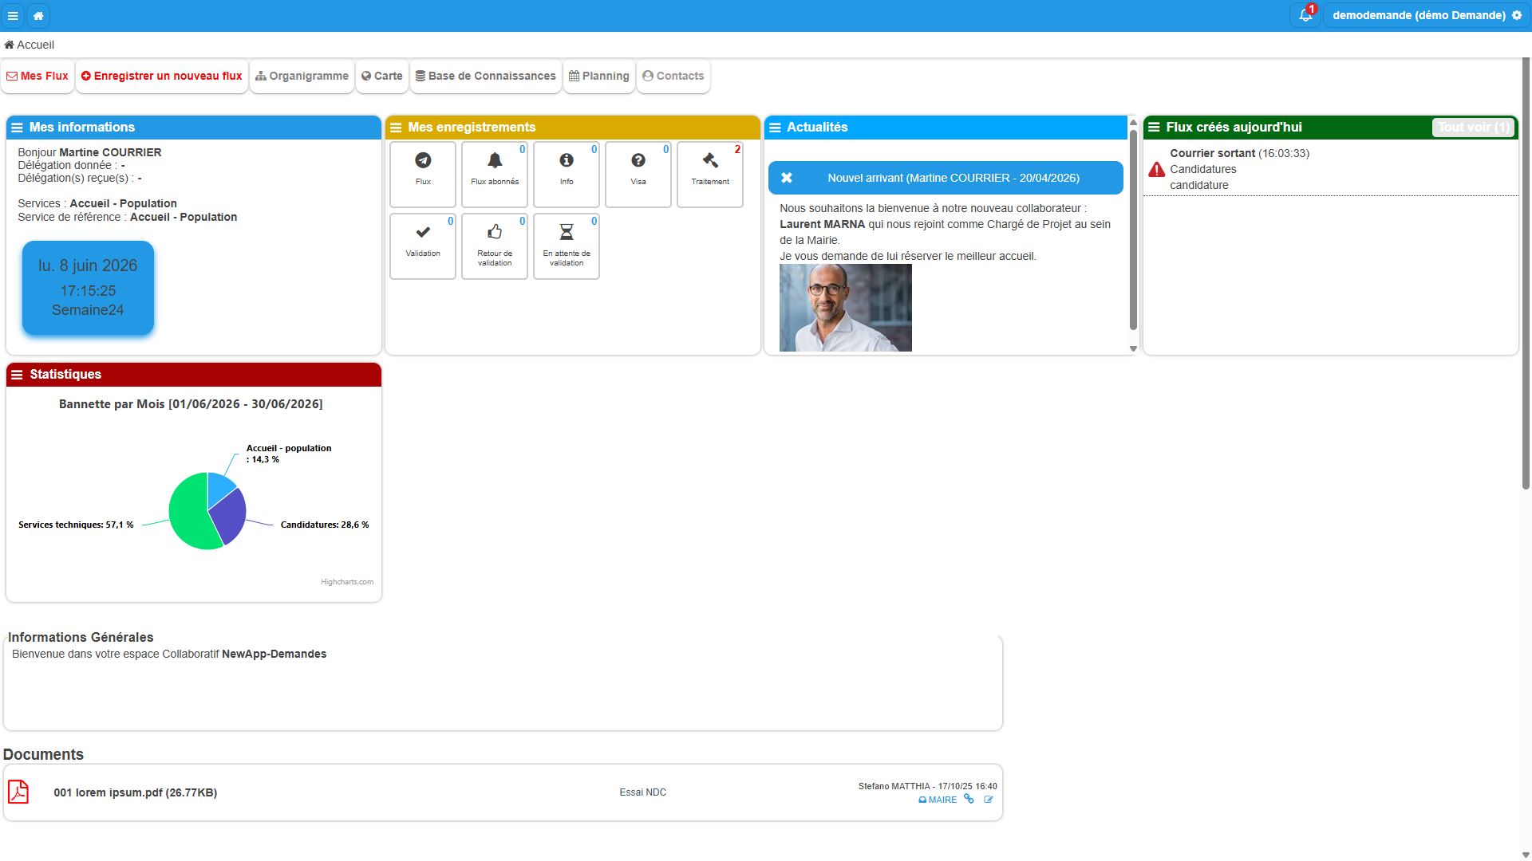Image resolution: width=1532 pixels, height=861 pixels.
Task: Click the home icon in top bar
Action: 38,15
